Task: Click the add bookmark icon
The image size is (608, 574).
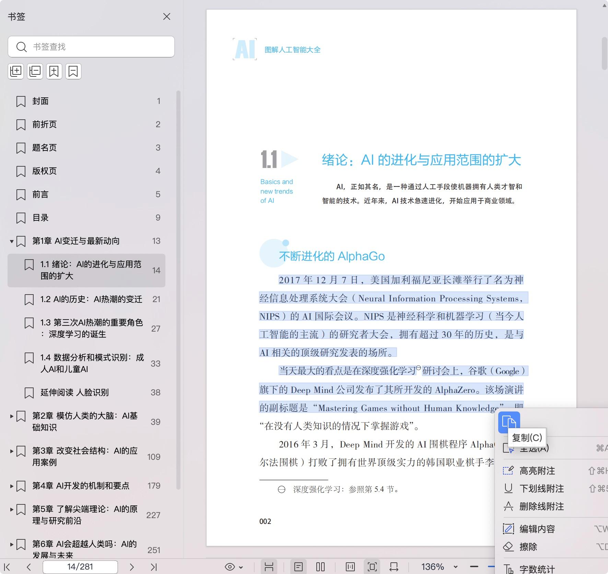Action: pyautogui.click(x=54, y=71)
